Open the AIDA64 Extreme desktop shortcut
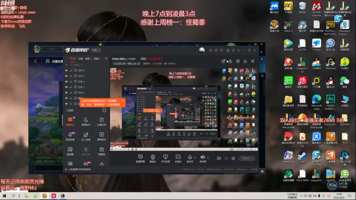 (x=316, y=9)
